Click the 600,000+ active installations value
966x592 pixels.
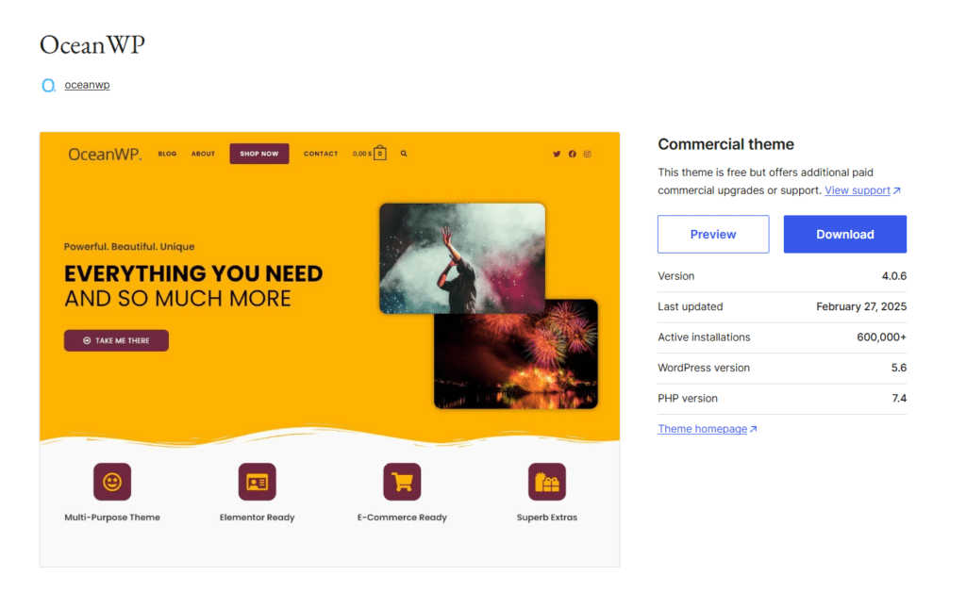click(882, 337)
